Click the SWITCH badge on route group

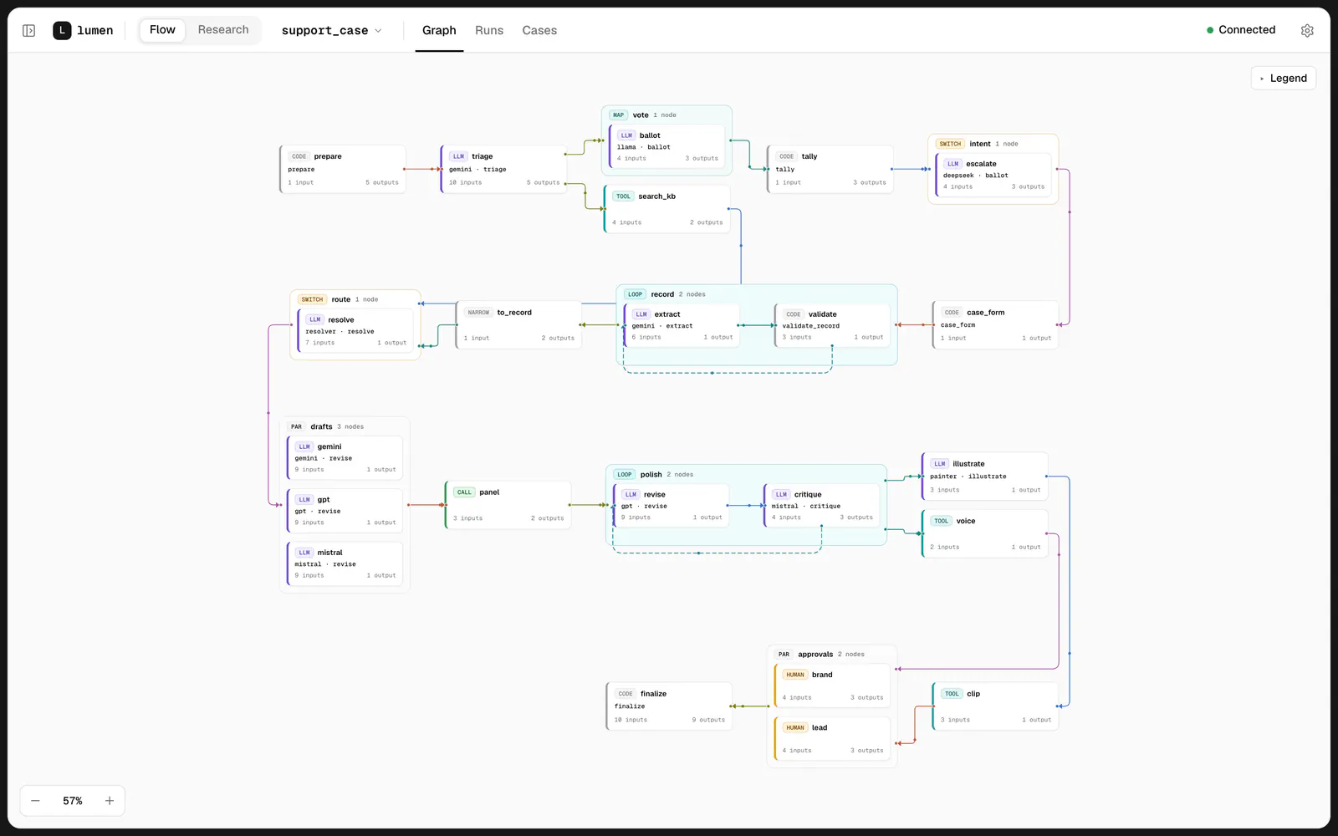pyautogui.click(x=312, y=299)
